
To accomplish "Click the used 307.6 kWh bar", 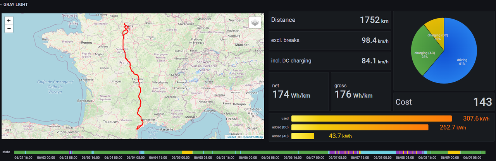I will (x=371, y=119).
